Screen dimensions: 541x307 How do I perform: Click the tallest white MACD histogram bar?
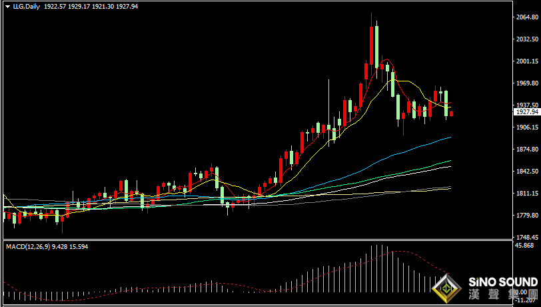377,268
